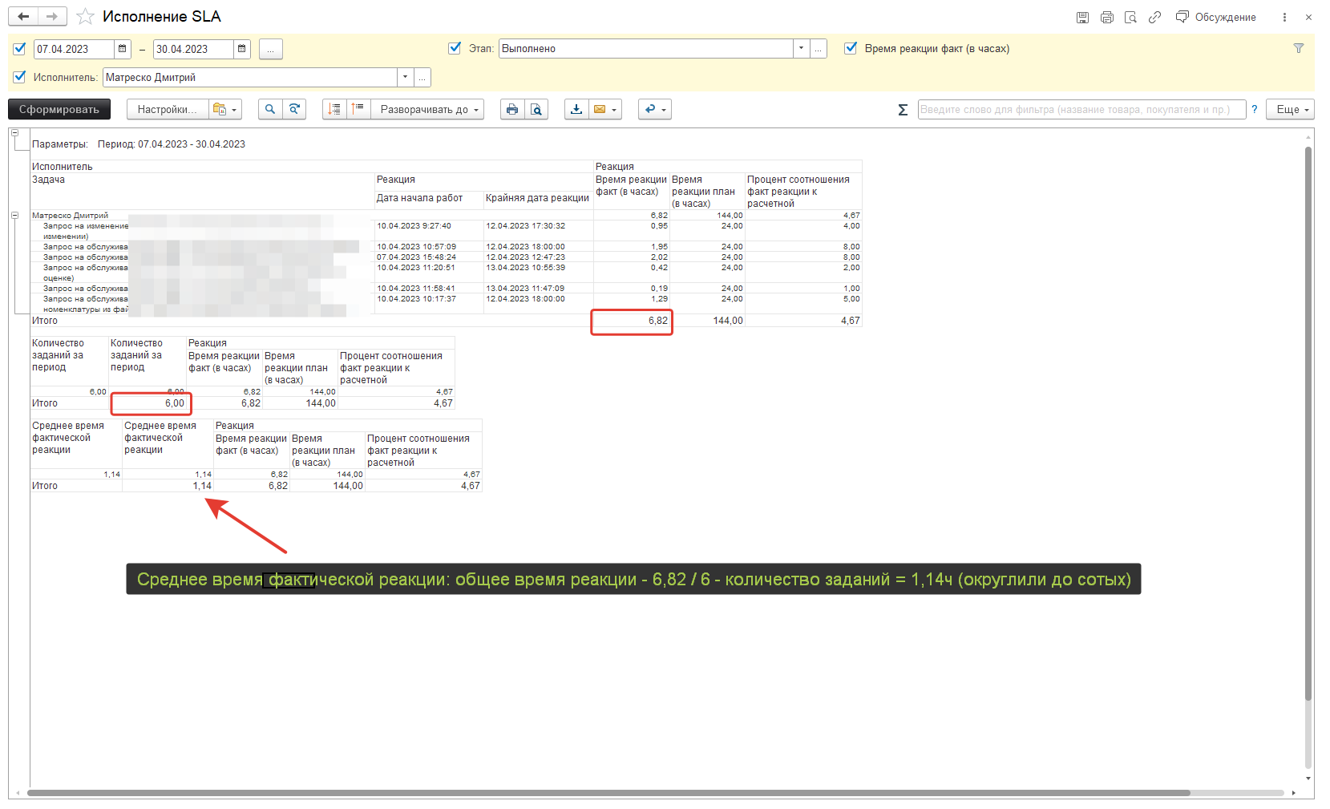
Task: Expand the Этап dropdown list
Action: (801, 49)
